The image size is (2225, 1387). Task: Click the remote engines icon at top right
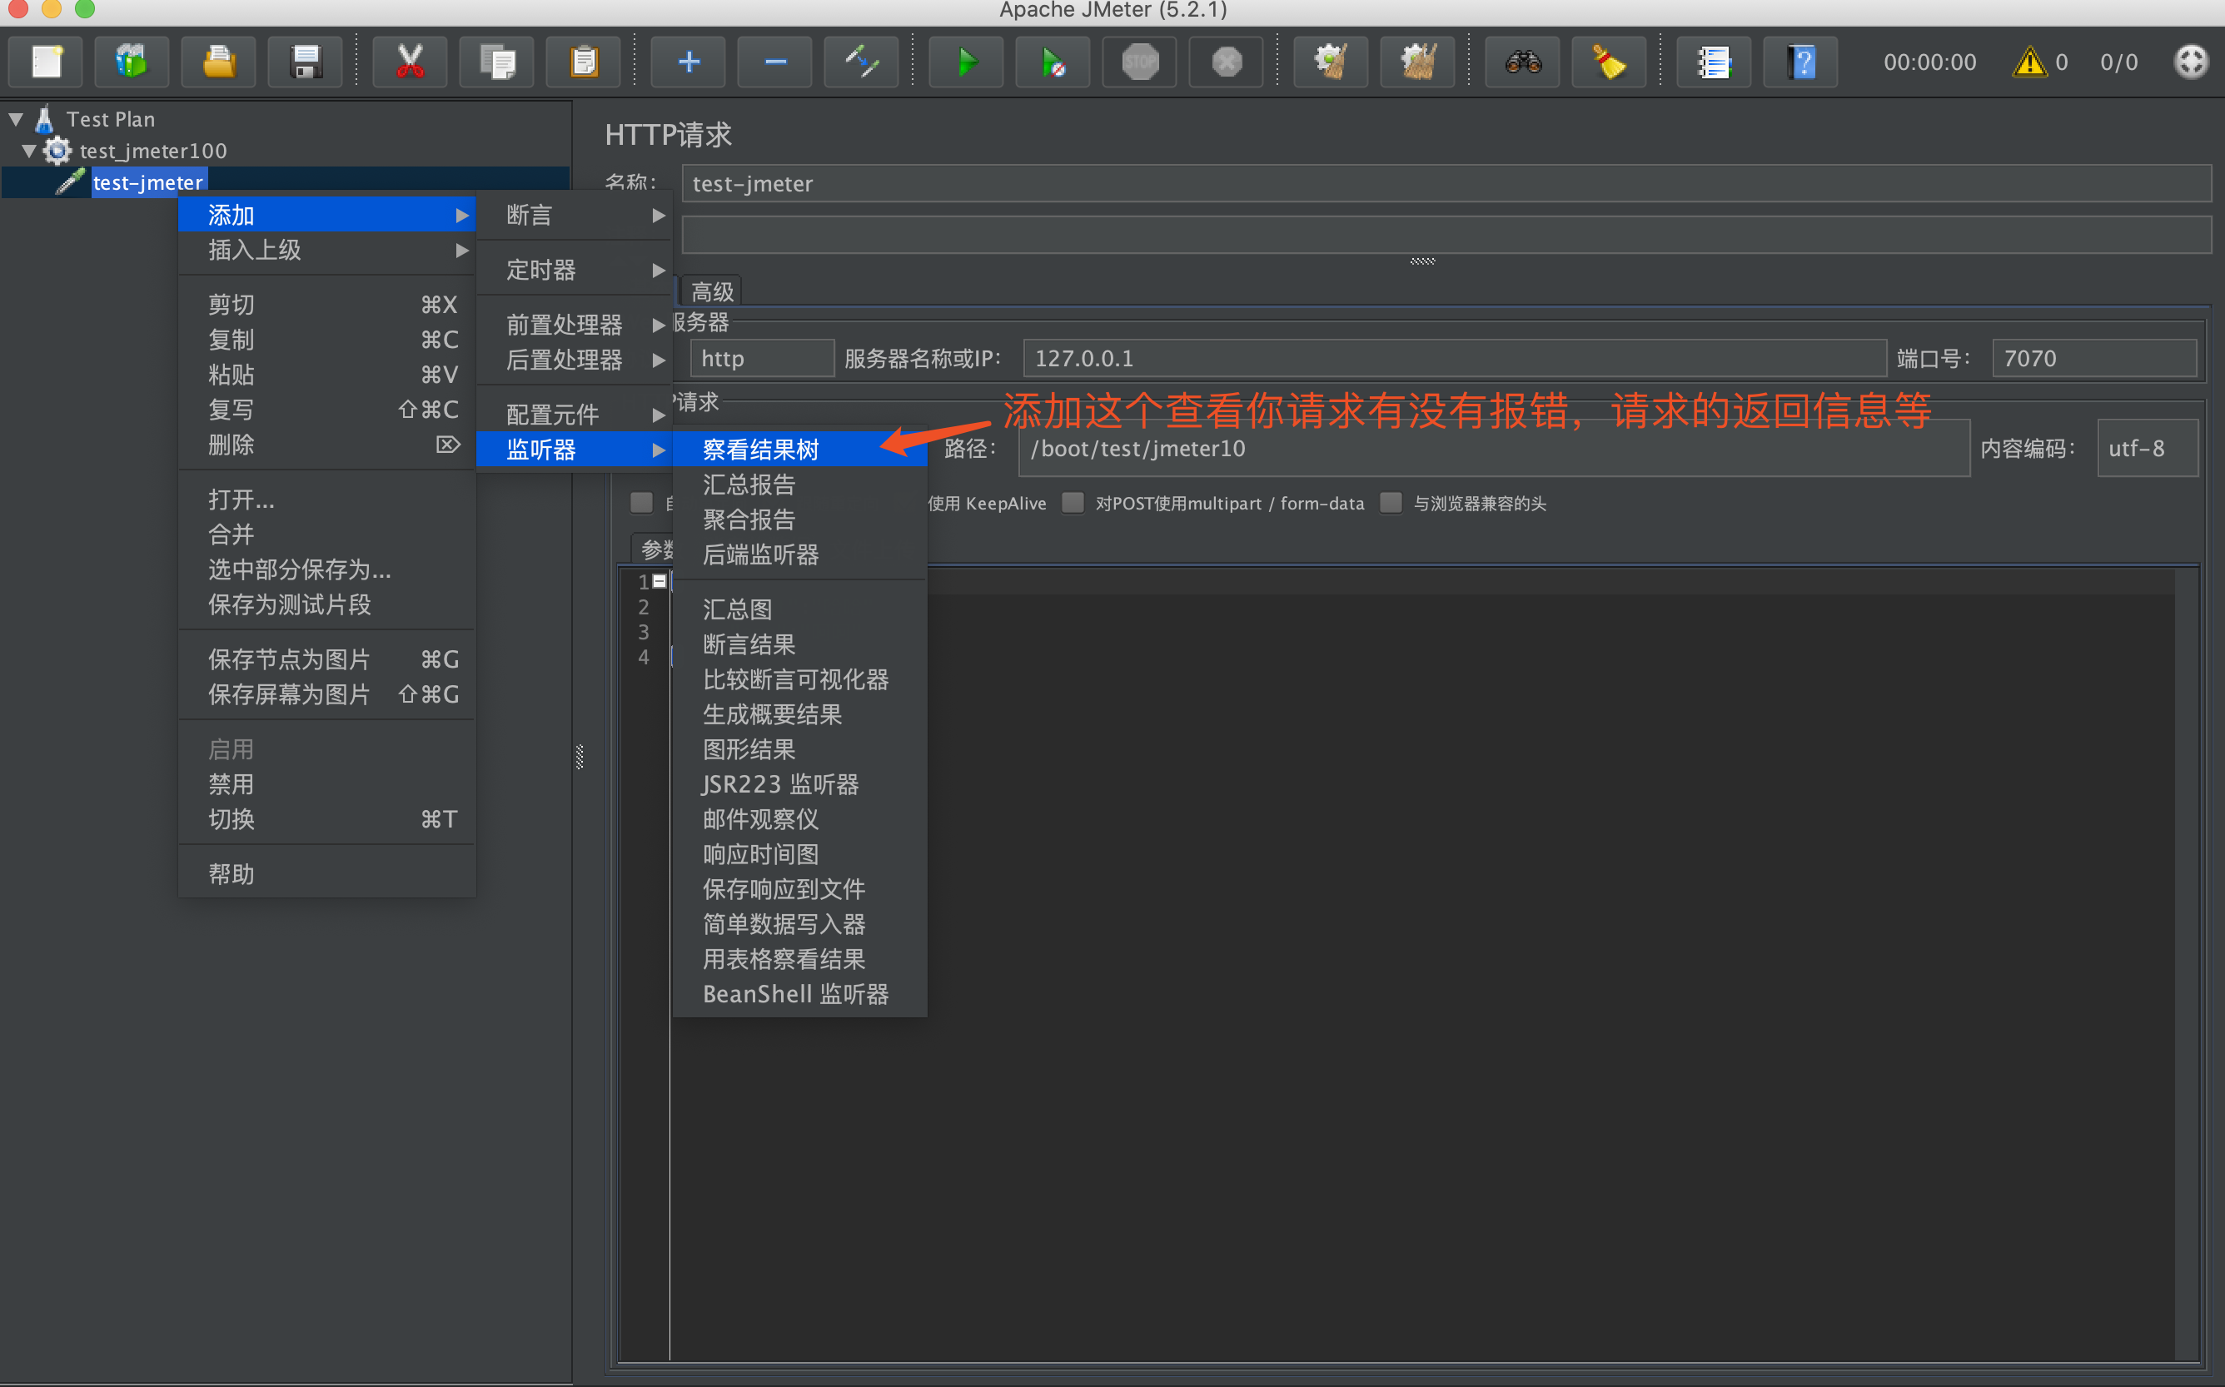point(2190,62)
